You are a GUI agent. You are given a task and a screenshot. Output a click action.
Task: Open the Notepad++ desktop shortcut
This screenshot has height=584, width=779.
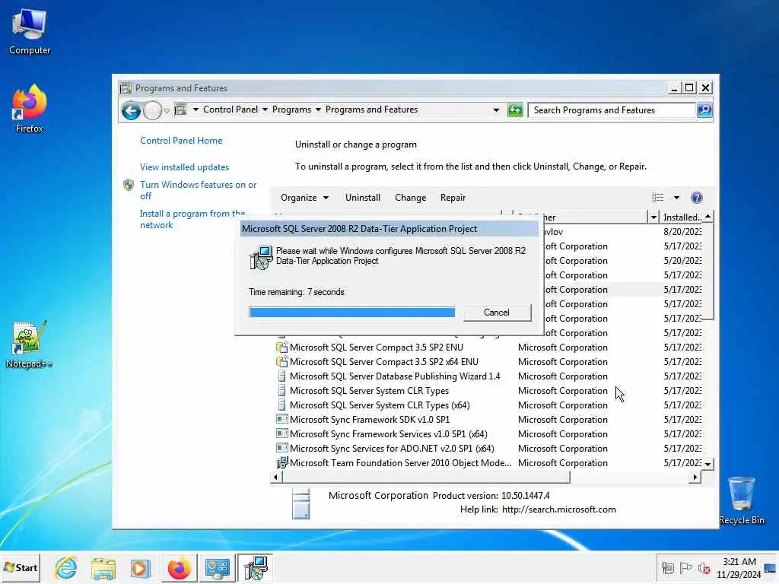coord(30,344)
